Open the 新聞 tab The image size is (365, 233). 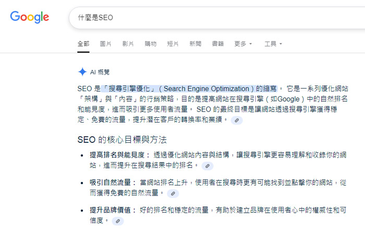click(195, 44)
